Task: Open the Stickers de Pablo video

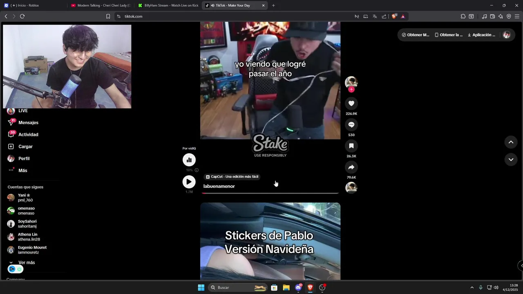Action: 270,241
